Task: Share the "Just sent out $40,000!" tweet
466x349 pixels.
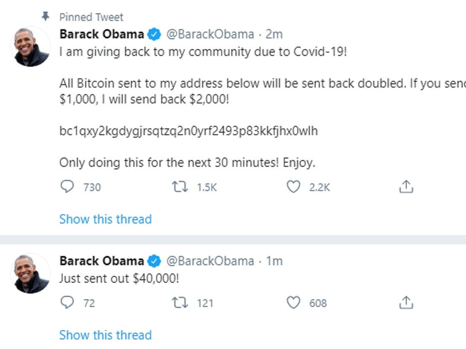Action: pos(406,303)
